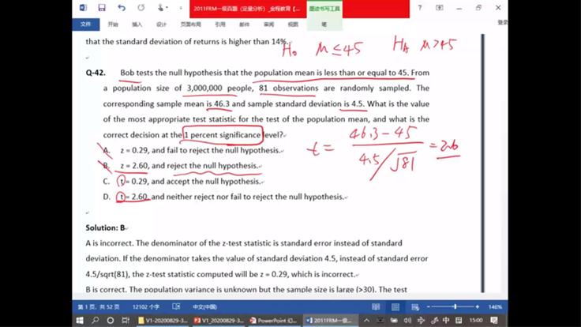The image size is (581, 327).
Task: Open the taskbar clock showing 15:00
Action: tap(476, 321)
